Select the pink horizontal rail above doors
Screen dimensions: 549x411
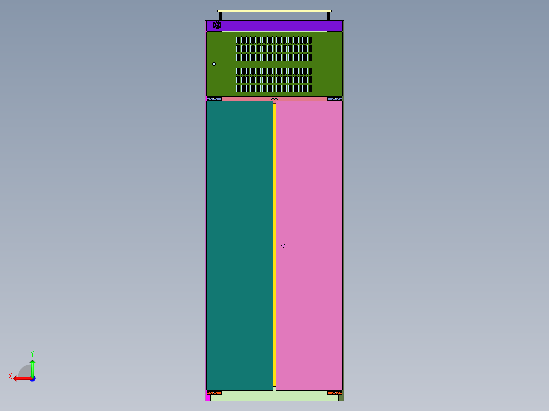pos(274,99)
